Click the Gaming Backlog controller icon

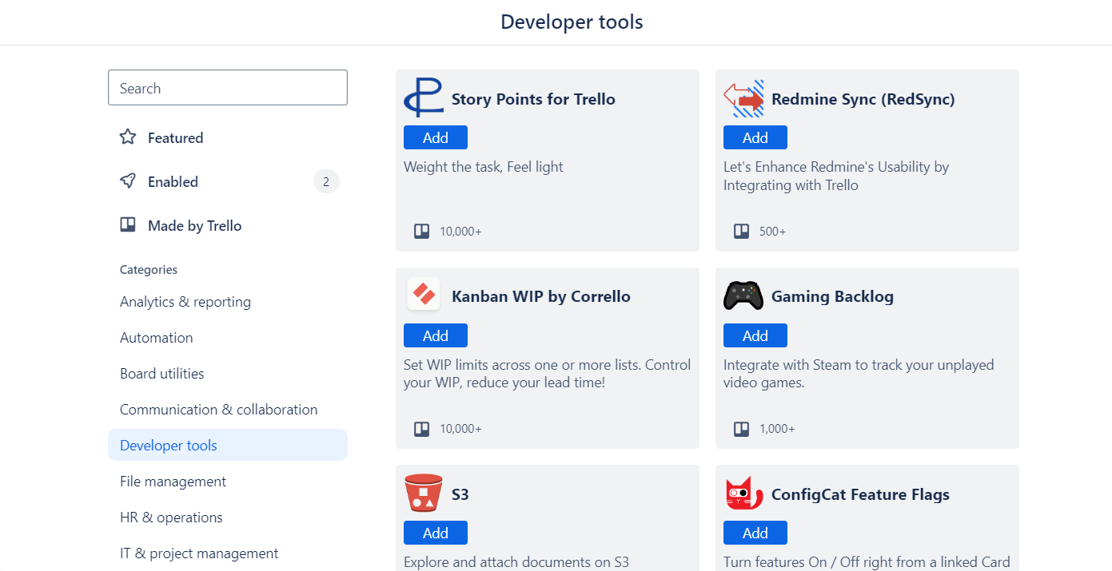point(743,295)
